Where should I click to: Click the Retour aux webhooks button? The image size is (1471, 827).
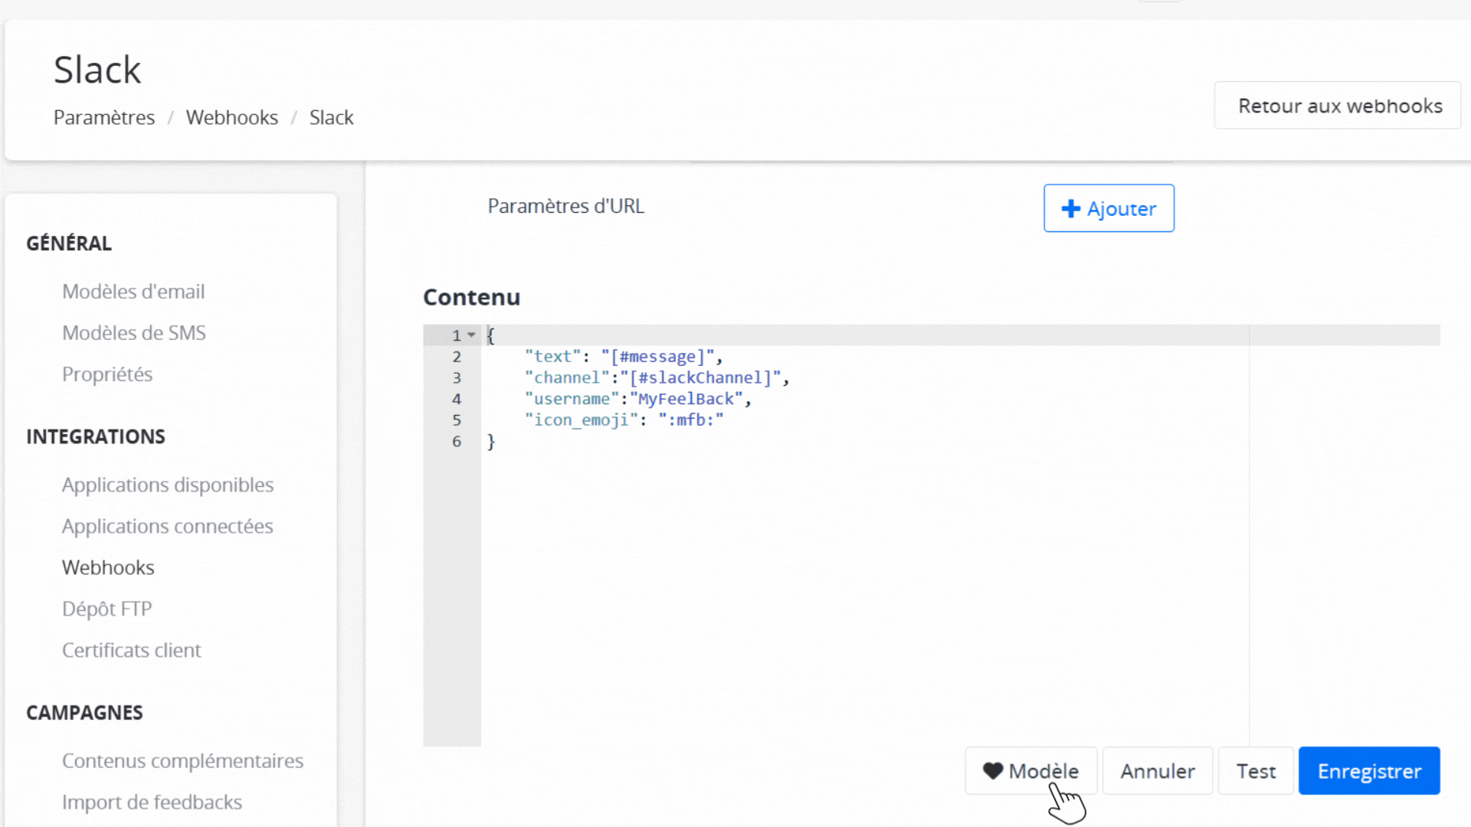[x=1336, y=105]
